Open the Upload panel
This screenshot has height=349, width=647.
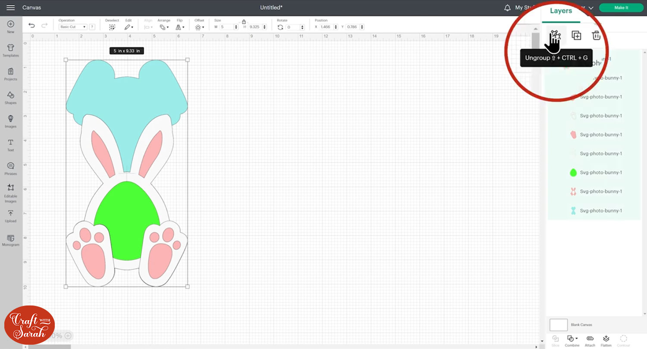(x=11, y=216)
